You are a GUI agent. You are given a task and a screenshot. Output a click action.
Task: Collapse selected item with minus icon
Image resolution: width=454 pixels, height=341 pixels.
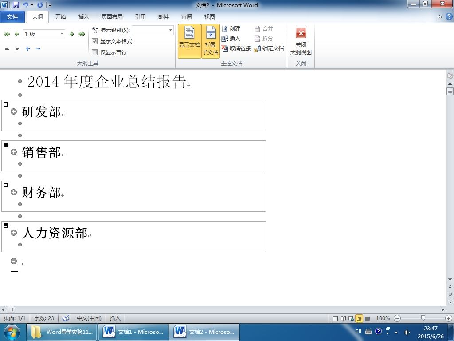tap(38, 48)
